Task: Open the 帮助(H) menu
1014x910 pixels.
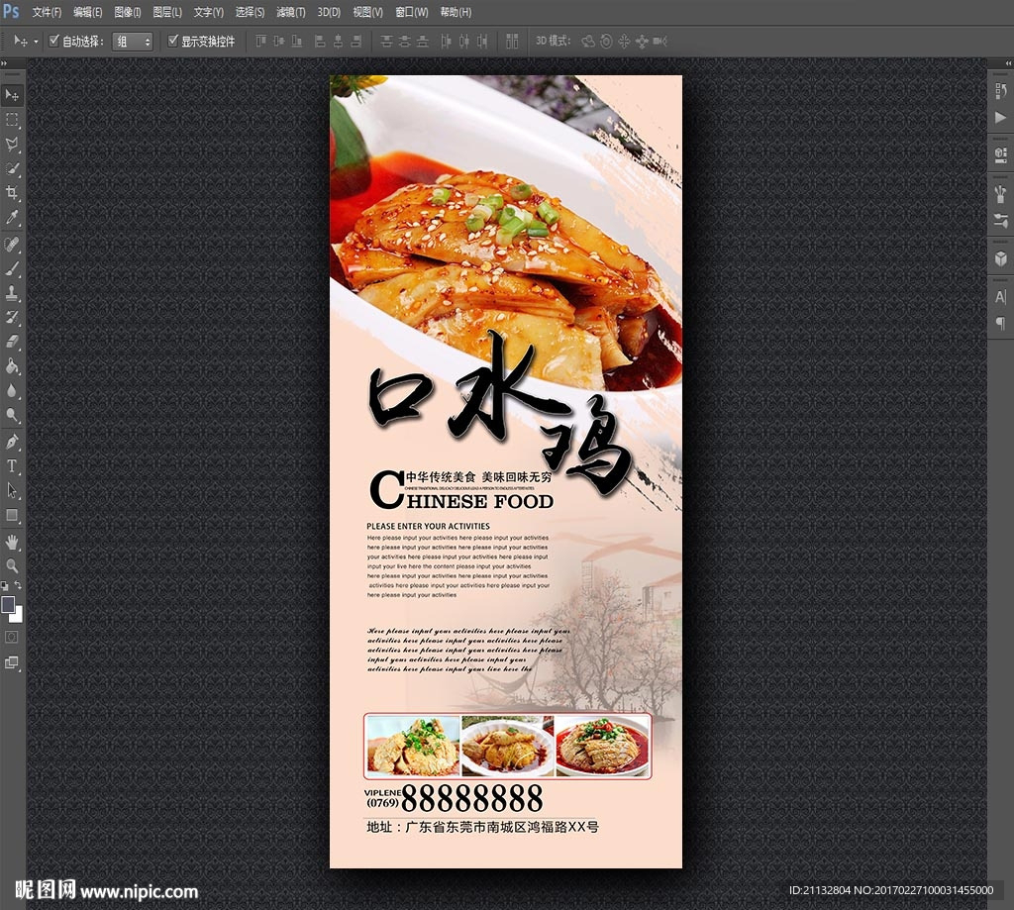Action: click(x=456, y=12)
